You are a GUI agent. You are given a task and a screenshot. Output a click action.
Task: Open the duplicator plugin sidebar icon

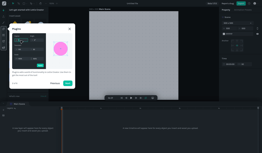pos(4,29)
